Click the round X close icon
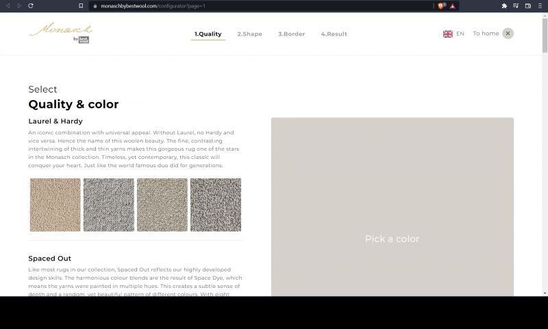 (x=508, y=33)
